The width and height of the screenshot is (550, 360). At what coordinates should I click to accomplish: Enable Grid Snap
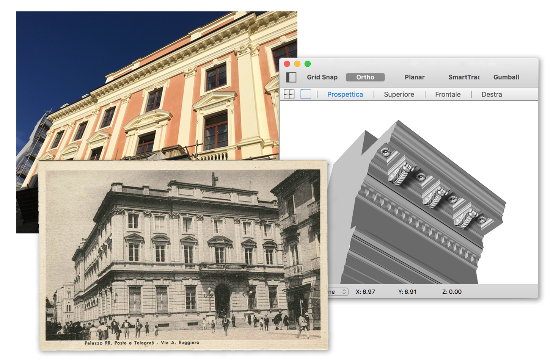[322, 77]
